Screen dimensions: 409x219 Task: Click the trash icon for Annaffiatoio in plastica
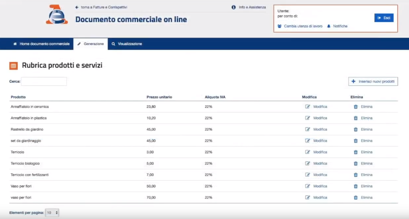click(x=356, y=118)
